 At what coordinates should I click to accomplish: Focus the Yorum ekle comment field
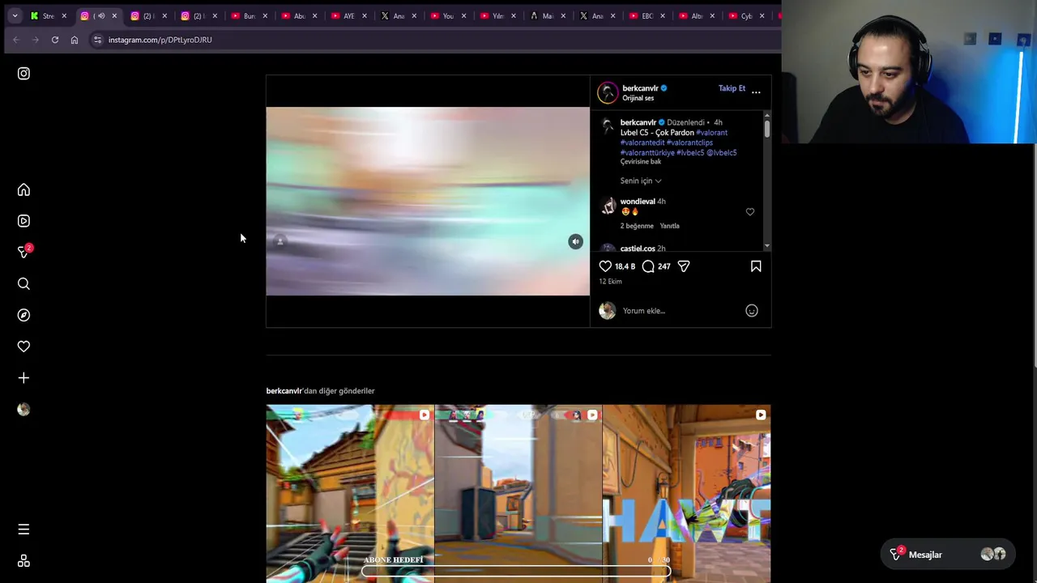[681, 311]
